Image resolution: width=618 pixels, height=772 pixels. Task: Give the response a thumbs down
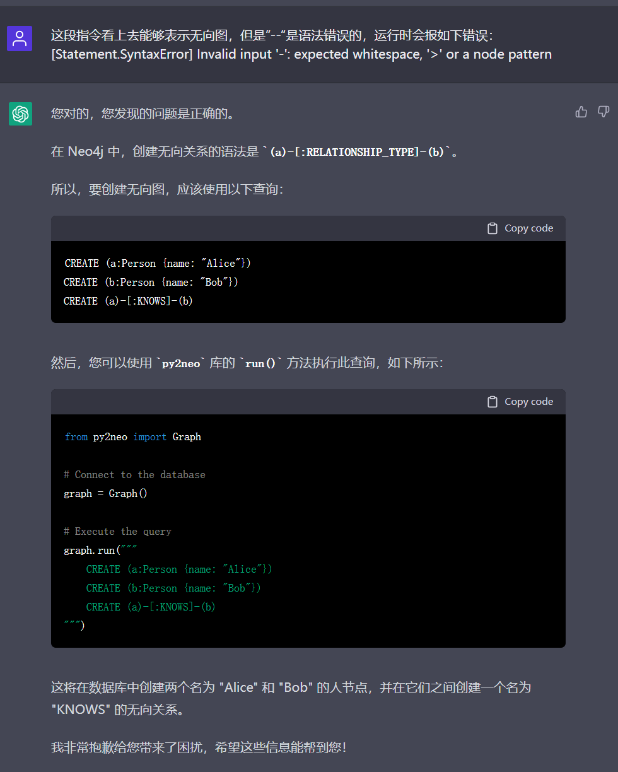(x=603, y=112)
